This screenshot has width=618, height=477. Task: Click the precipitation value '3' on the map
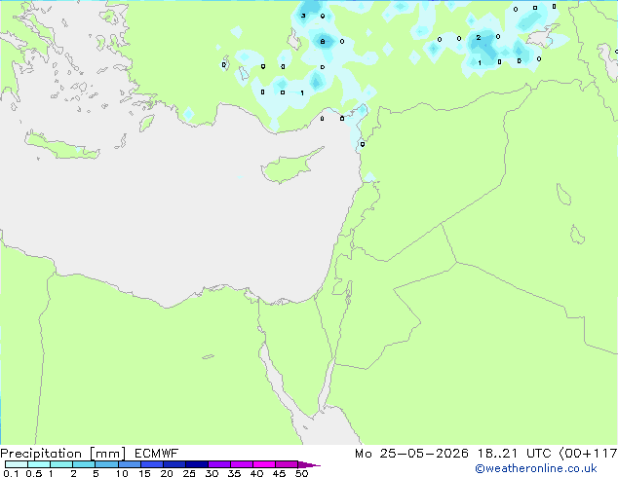pos(303,16)
